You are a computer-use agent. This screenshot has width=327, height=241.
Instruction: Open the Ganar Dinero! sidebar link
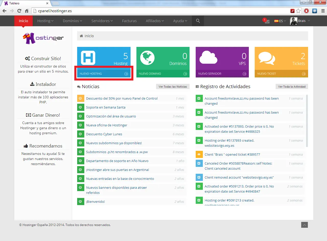[x=43, y=115]
